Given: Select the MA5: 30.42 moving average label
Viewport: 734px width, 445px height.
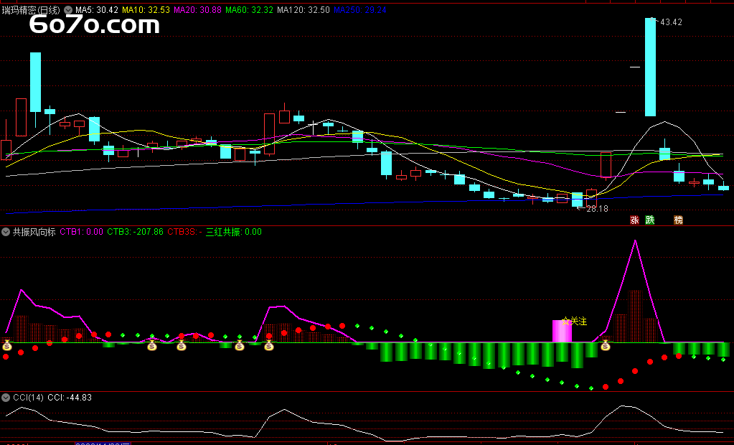Looking at the screenshot, I should point(97,10).
